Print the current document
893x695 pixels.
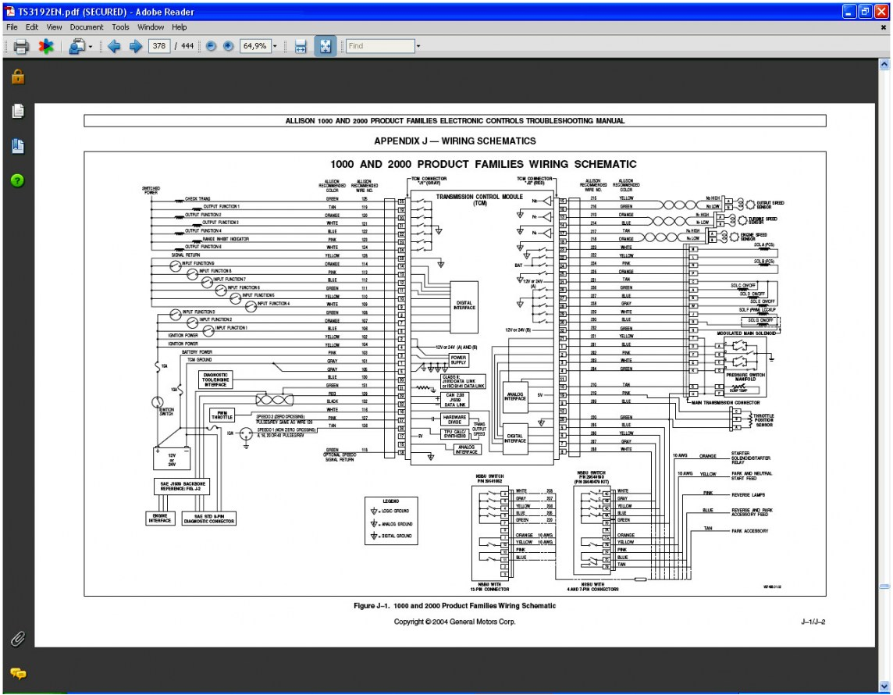pyautogui.click(x=20, y=46)
